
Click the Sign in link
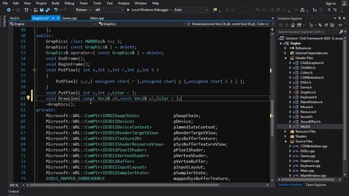[330, 3]
